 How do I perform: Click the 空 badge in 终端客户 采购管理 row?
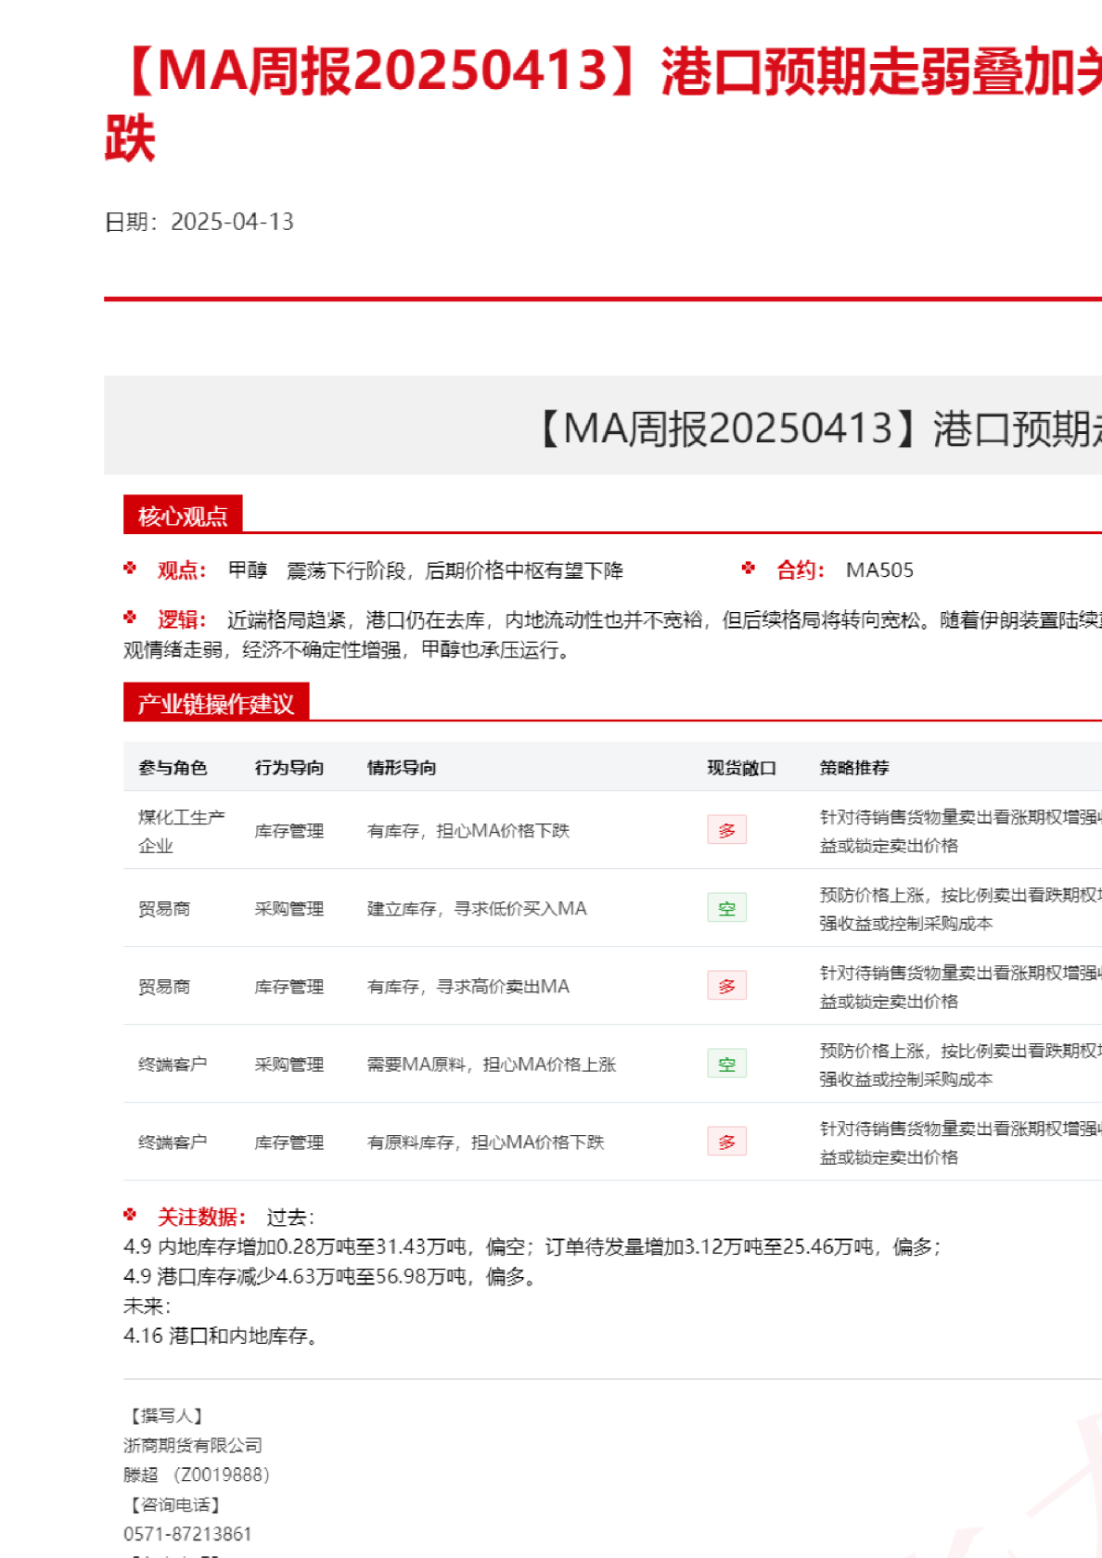[726, 1064]
